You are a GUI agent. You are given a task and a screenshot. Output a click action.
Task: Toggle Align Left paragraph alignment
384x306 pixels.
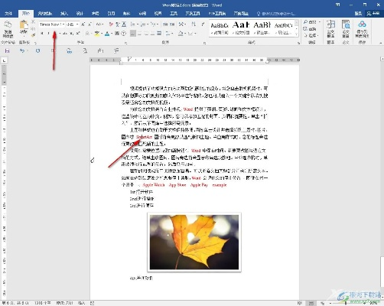133,34
